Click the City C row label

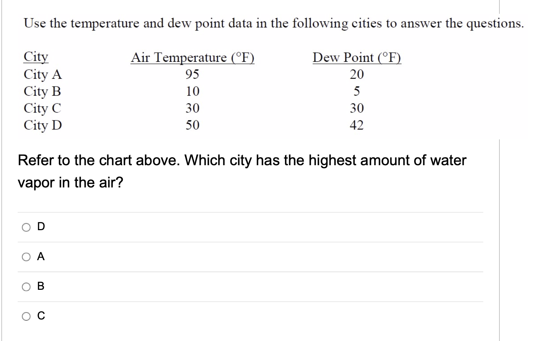coord(42,108)
